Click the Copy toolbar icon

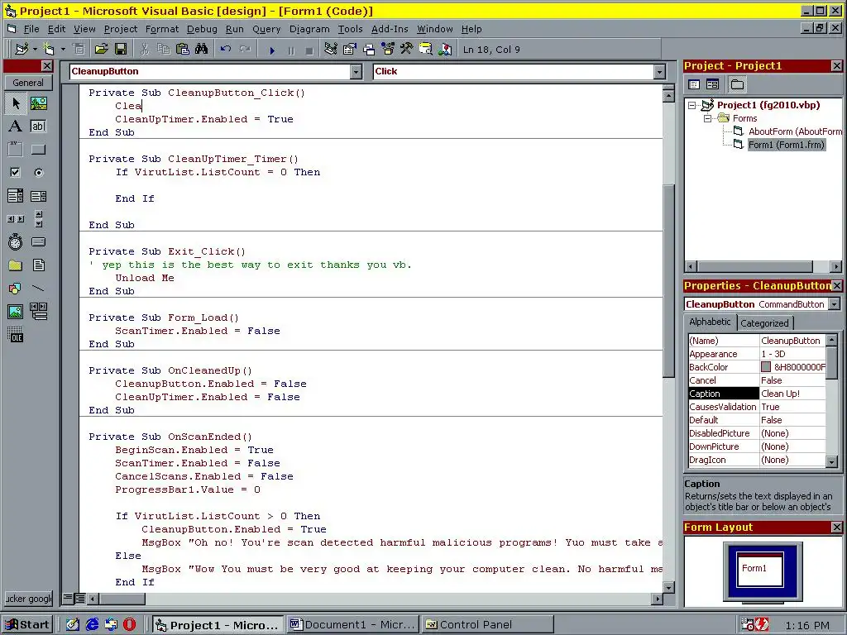tap(163, 49)
